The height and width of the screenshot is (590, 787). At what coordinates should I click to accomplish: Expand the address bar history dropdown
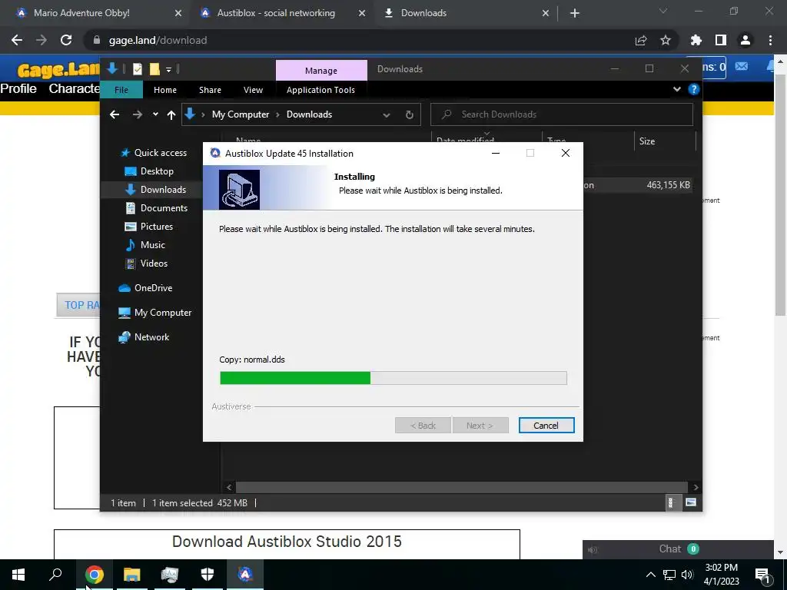387,115
